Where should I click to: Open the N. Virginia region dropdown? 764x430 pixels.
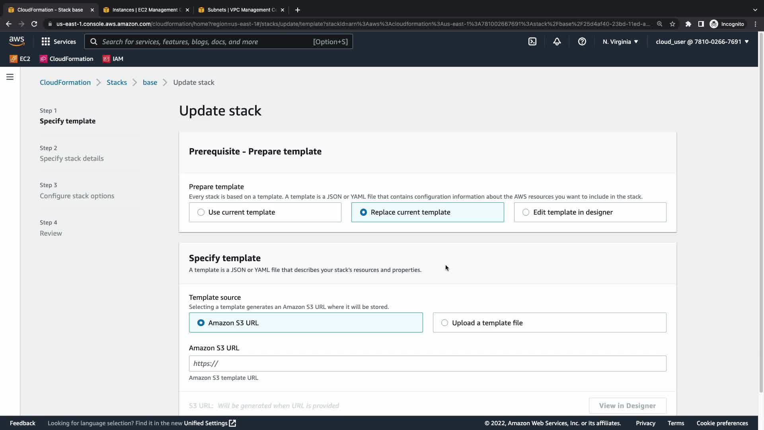pyautogui.click(x=620, y=41)
